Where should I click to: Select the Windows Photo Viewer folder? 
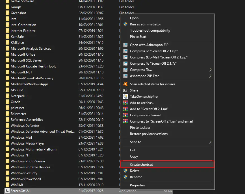coord(28,161)
